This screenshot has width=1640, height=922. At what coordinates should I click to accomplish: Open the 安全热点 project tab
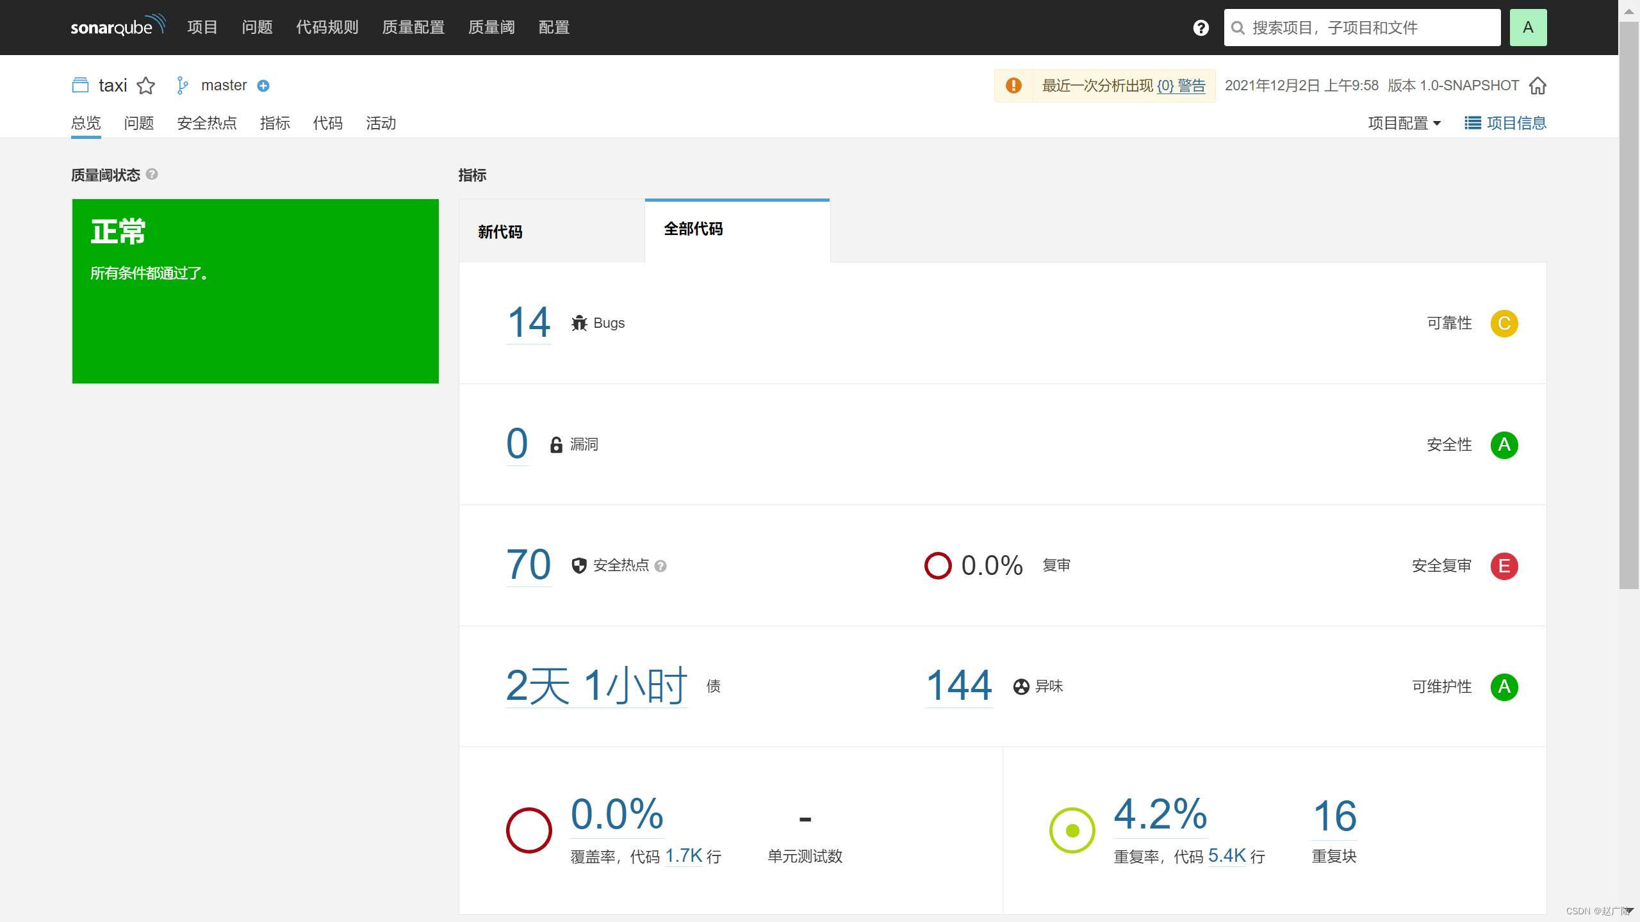pos(207,123)
